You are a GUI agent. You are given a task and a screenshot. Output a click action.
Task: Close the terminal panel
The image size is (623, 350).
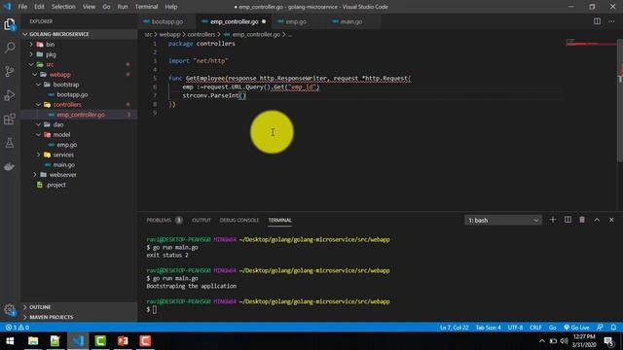pyautogui.click(x=611, y=220)
